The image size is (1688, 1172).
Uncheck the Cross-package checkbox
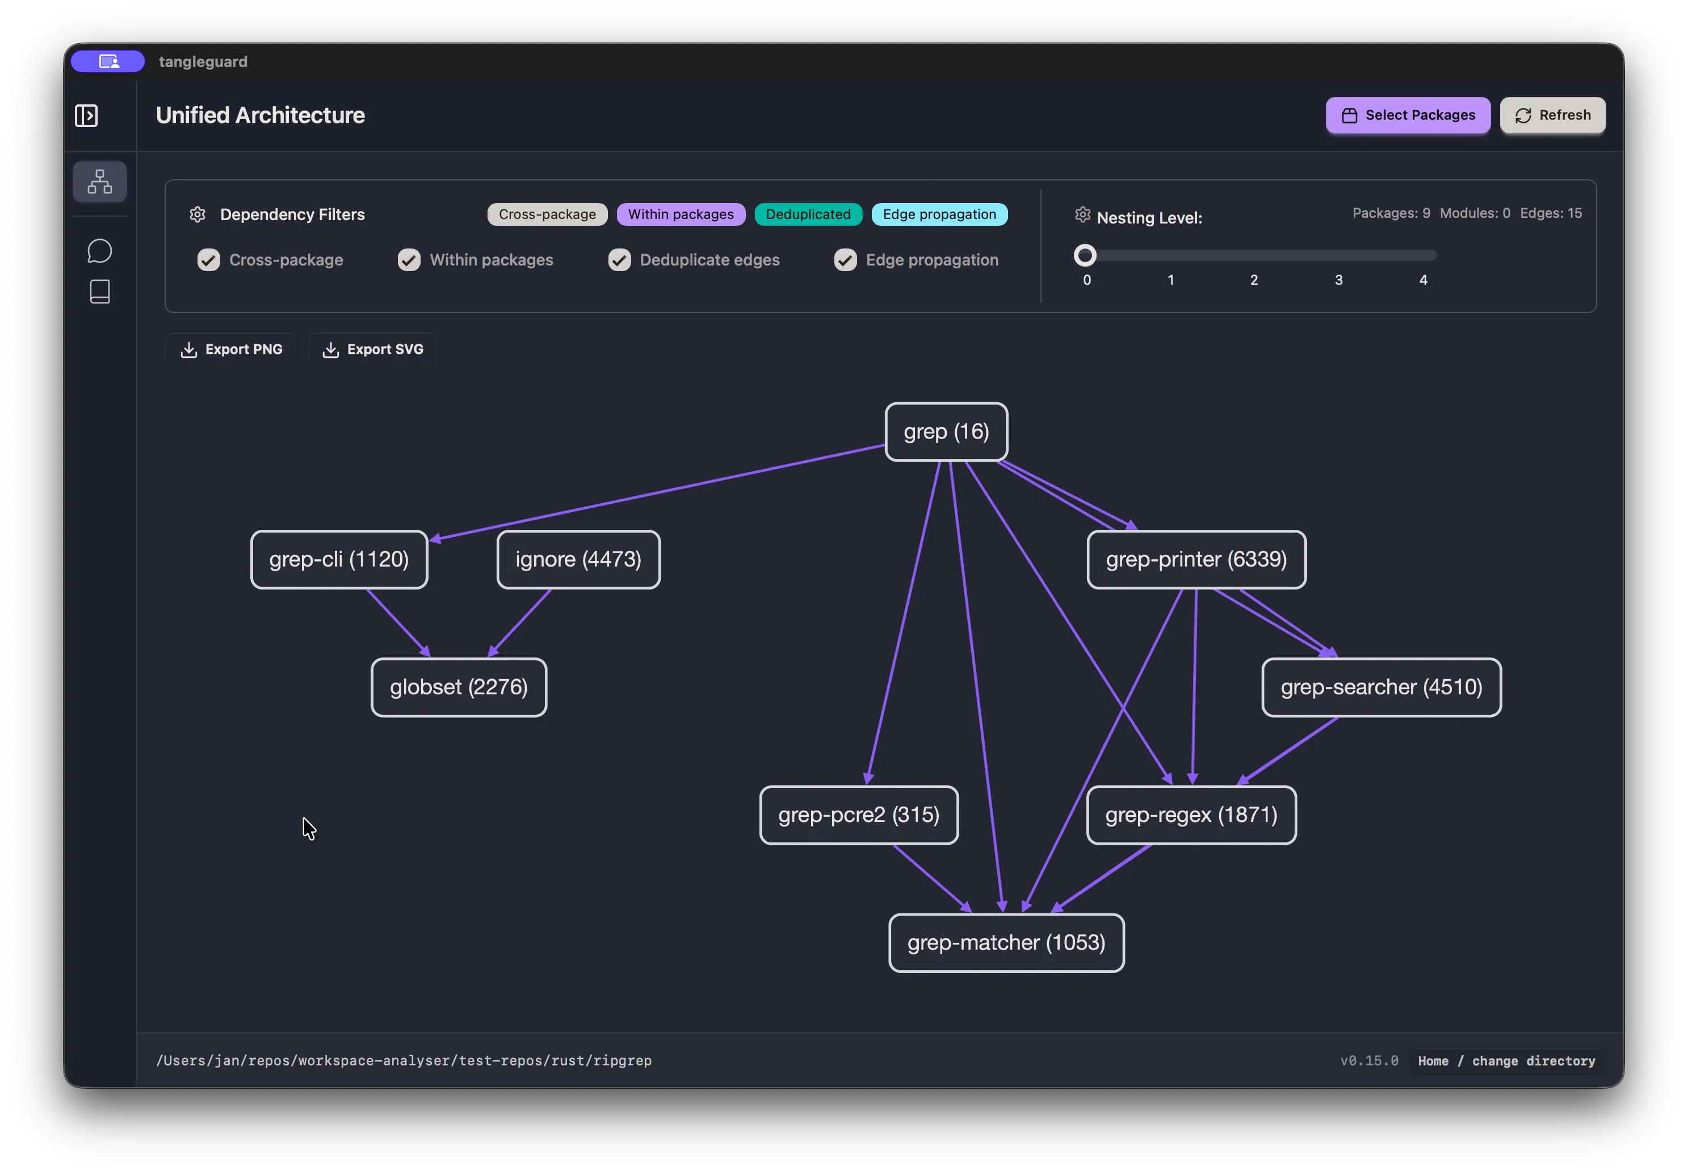tap(208, 259)
